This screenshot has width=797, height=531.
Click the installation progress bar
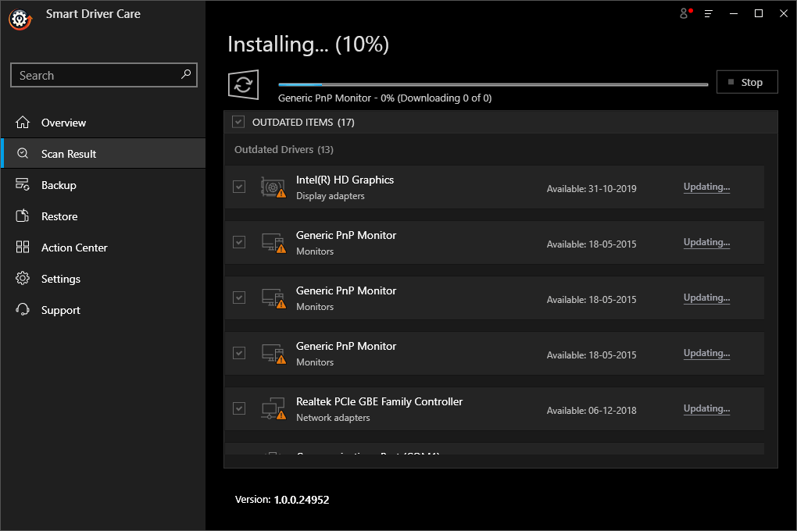[493, 84]
